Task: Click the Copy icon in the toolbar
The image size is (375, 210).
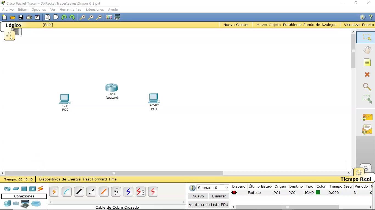Action: 47,17
